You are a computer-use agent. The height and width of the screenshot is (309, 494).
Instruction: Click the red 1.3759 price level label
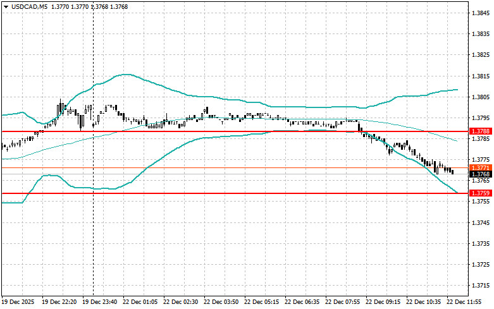coord(481,193)
